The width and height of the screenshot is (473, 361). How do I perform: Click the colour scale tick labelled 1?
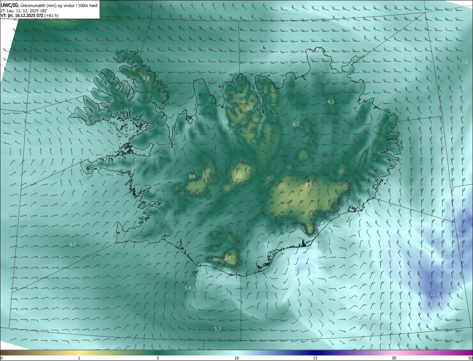[79, 358]
